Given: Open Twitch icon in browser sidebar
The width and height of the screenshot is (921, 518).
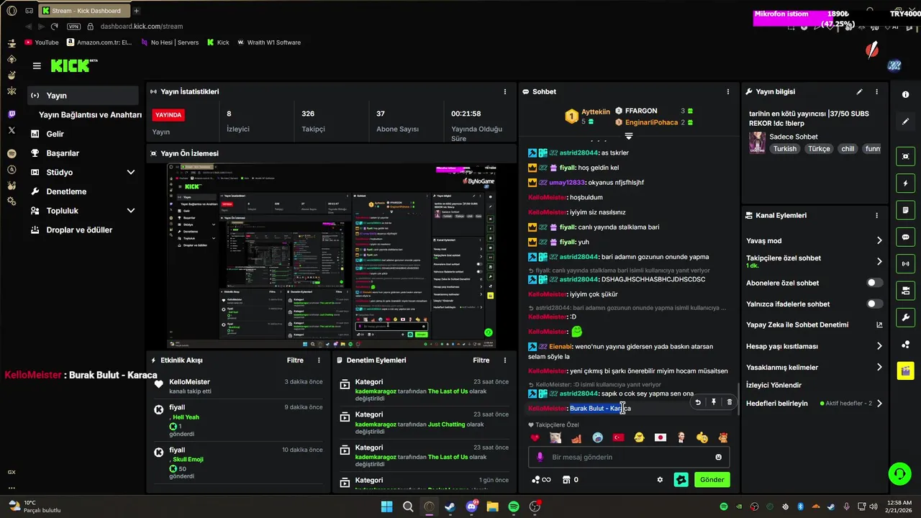Looking at the screenshot, I should [x=12, y=114].
